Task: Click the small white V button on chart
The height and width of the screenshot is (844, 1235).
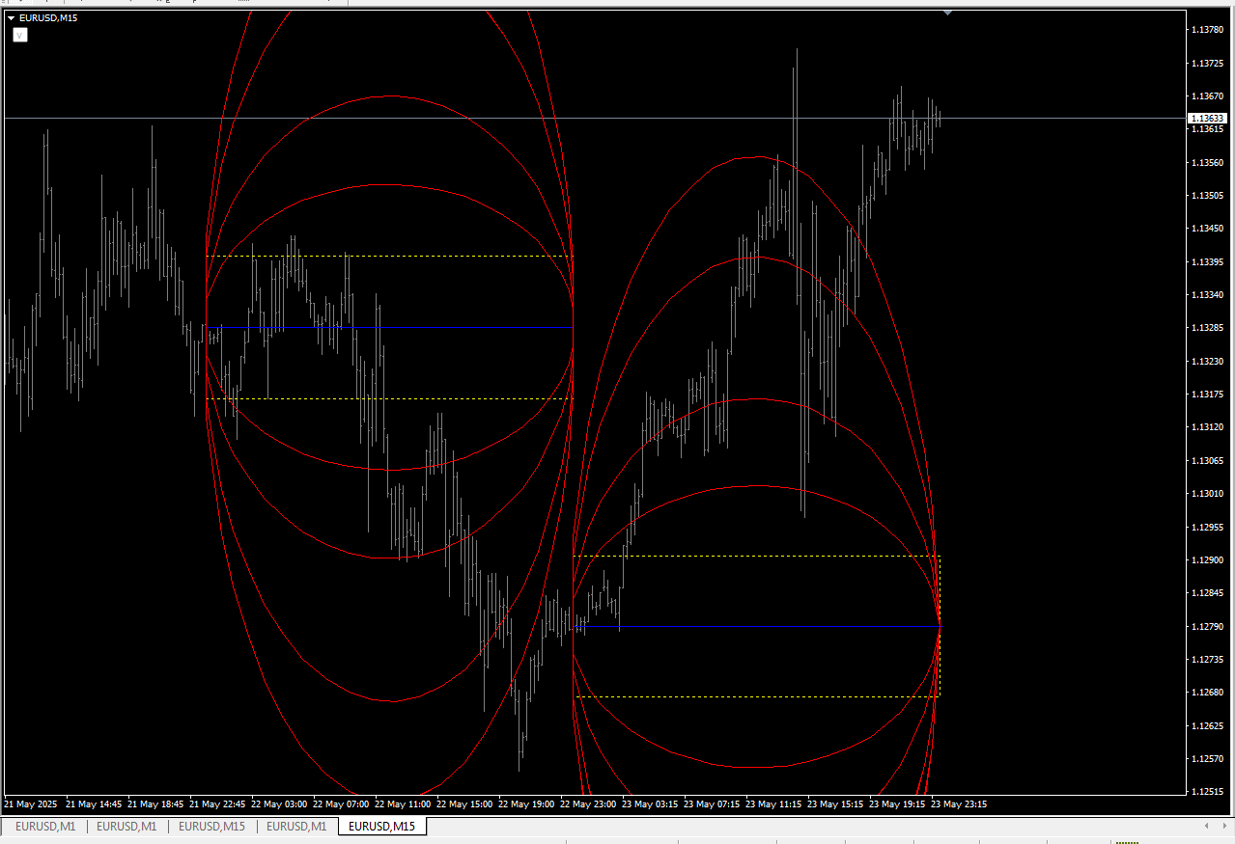Action: coord(20,35)
